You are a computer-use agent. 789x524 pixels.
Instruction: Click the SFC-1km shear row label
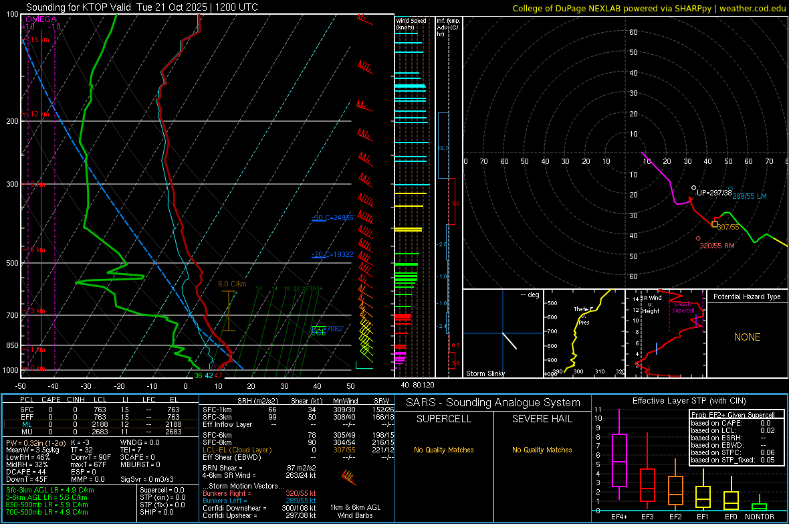click(217, 410)
